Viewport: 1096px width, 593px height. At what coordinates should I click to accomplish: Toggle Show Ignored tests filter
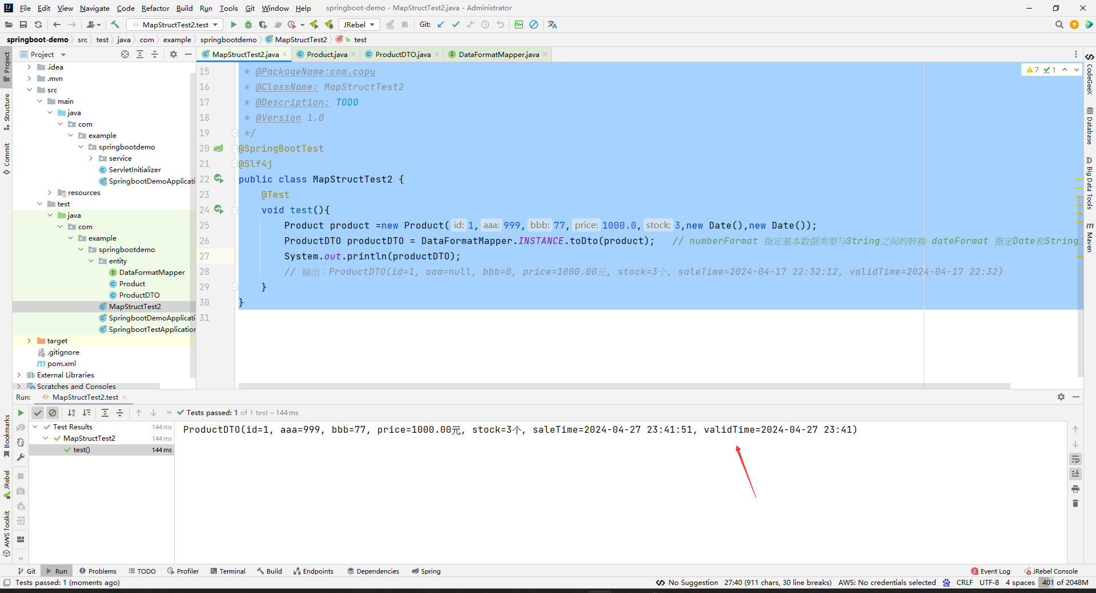coord(53,413)
